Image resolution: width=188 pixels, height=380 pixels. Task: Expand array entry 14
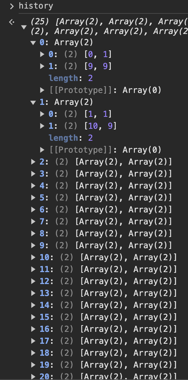click(34, 305)
